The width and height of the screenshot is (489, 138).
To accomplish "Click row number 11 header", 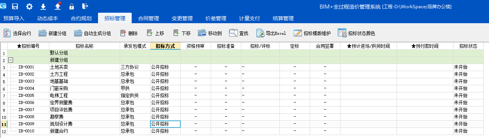I will [x=4, y=124].
